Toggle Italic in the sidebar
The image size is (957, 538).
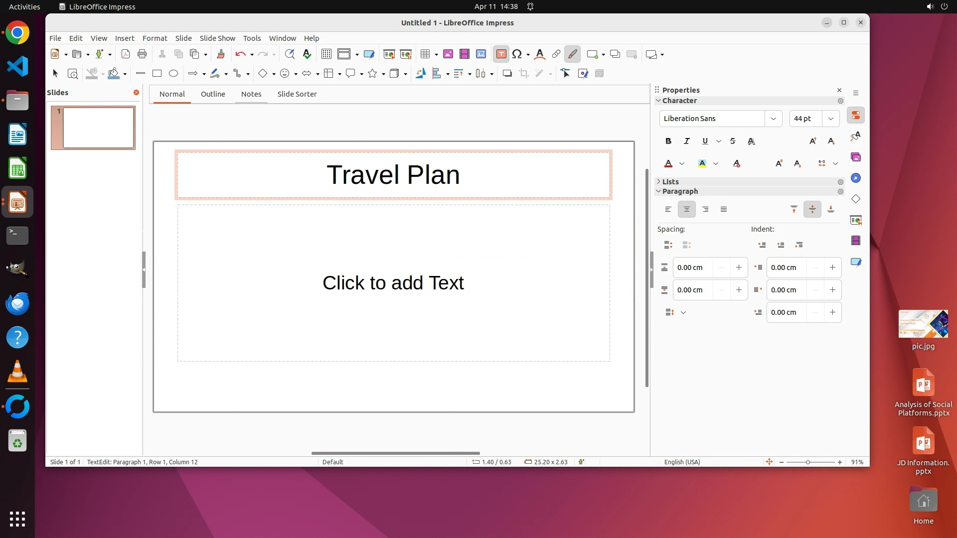tap(687, 141)
